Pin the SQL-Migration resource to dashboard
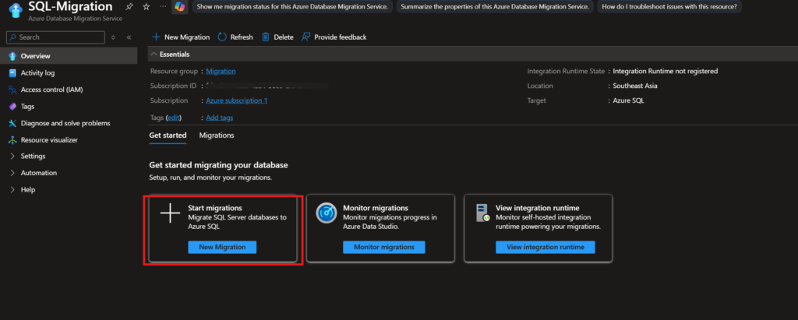The image size is (798, 320). pos(129,6)
